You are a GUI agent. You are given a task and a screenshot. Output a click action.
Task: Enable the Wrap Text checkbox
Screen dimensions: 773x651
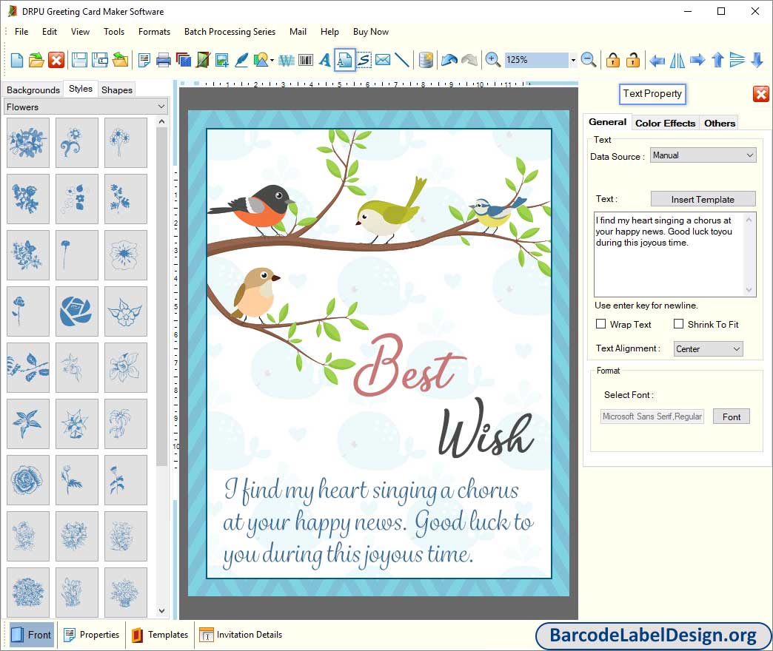point(601,324)
